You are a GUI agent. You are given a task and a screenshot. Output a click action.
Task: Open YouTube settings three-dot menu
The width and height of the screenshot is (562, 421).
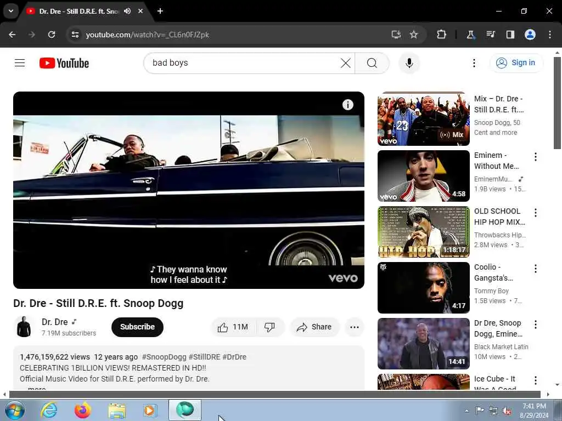tap(474, 63)
